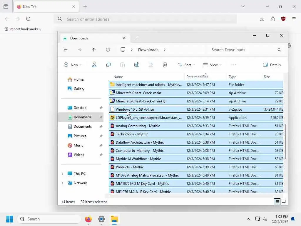The width and height of the screenshot is (301, 226).
Task: Click Import bookmarks link in Firefox
Action: 22,29
